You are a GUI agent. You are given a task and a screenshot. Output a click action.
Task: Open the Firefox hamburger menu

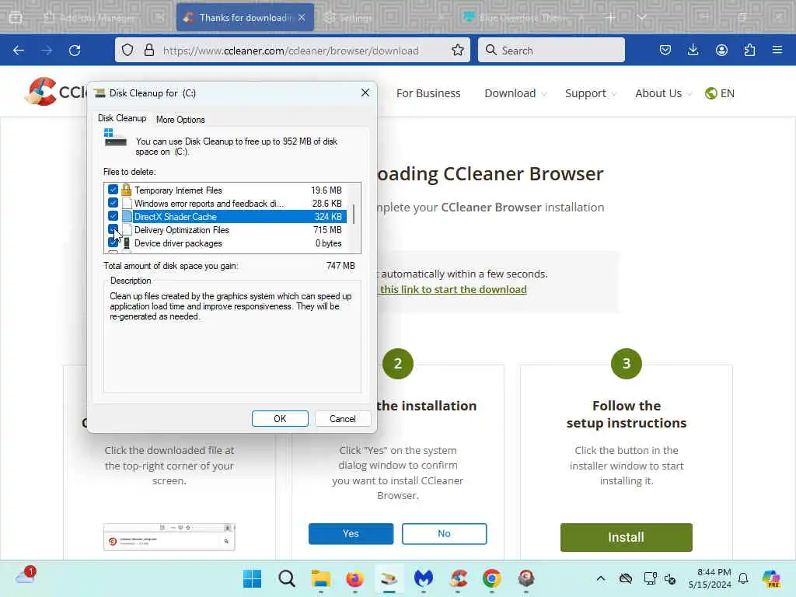click(x=777, y=51)
